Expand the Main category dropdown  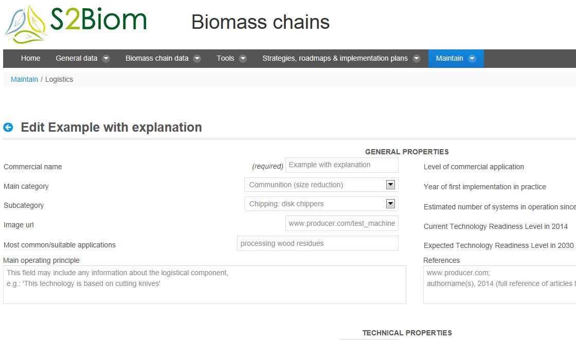click(390, 185)
